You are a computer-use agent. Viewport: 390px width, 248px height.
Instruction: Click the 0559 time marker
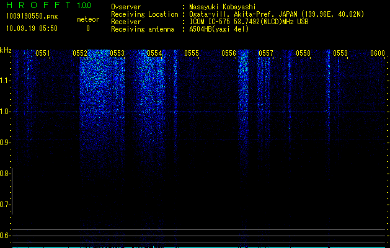click(x=340, y=53)
